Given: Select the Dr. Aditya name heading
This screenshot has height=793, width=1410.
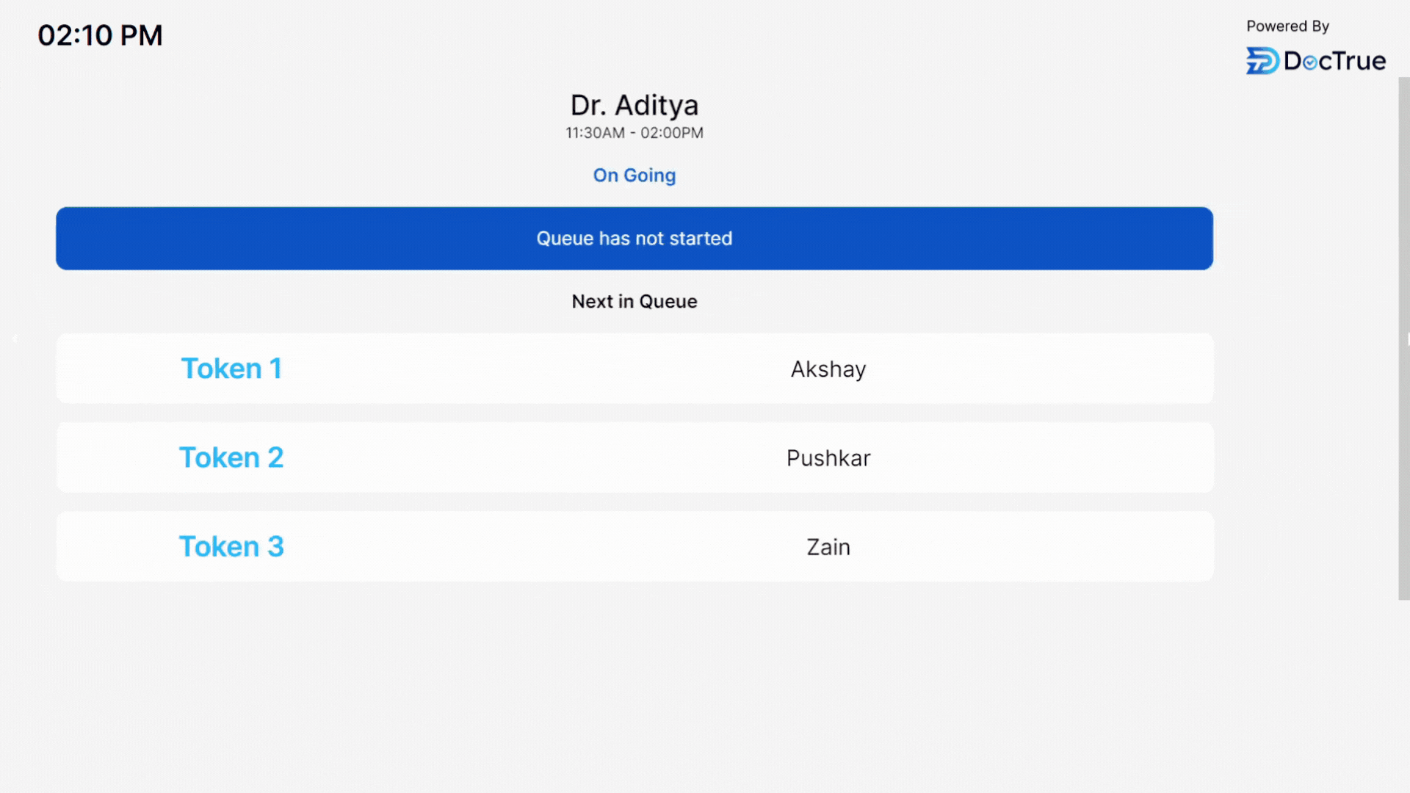Looking at the screenshot, I should tap(634, 105).
